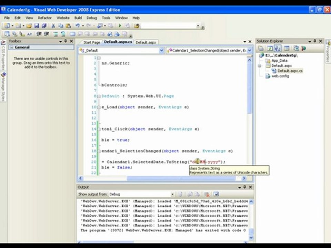Open the Debug menu

click(x=92, y=18)
